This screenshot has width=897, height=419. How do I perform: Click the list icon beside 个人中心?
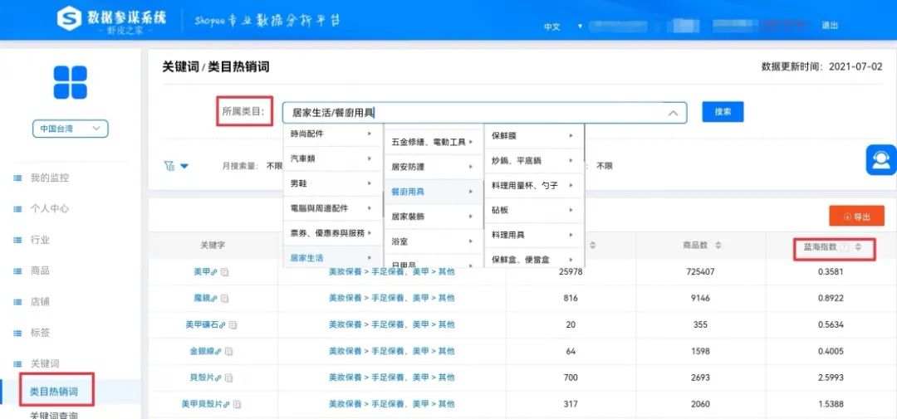[17, 209]
